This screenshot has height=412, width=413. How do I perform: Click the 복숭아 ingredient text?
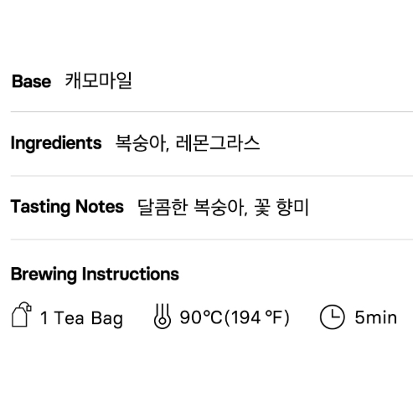[x=141, y=143]
